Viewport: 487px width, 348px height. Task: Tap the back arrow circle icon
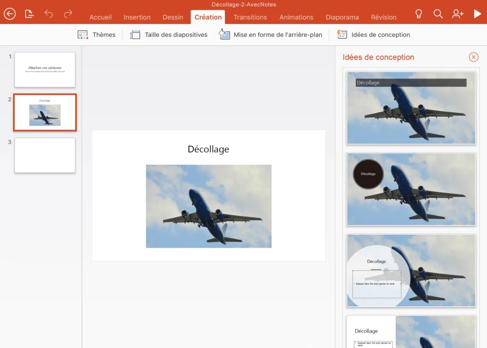pyautogui.click(x=10, y=14)
